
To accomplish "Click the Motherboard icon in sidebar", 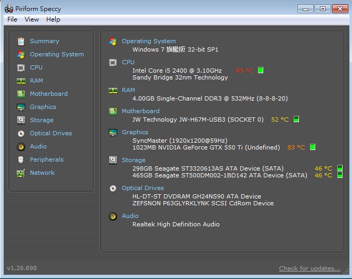I will [21, 94].
